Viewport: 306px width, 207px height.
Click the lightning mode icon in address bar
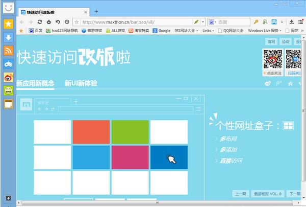196,22
